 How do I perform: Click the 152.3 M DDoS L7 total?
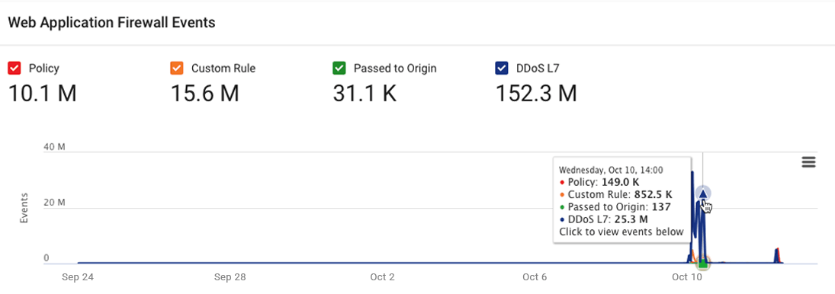coord(536,94)
